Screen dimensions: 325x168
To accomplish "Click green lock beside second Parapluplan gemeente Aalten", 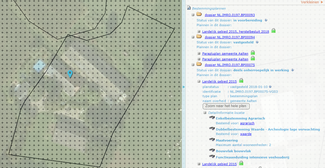I will pos(253,58).
